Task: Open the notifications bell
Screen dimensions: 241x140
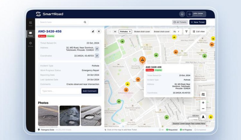Action: point(182,14)
